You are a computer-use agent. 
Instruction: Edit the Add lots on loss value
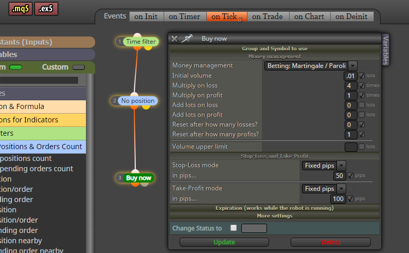pyautogui.click(x=351, y=105)
